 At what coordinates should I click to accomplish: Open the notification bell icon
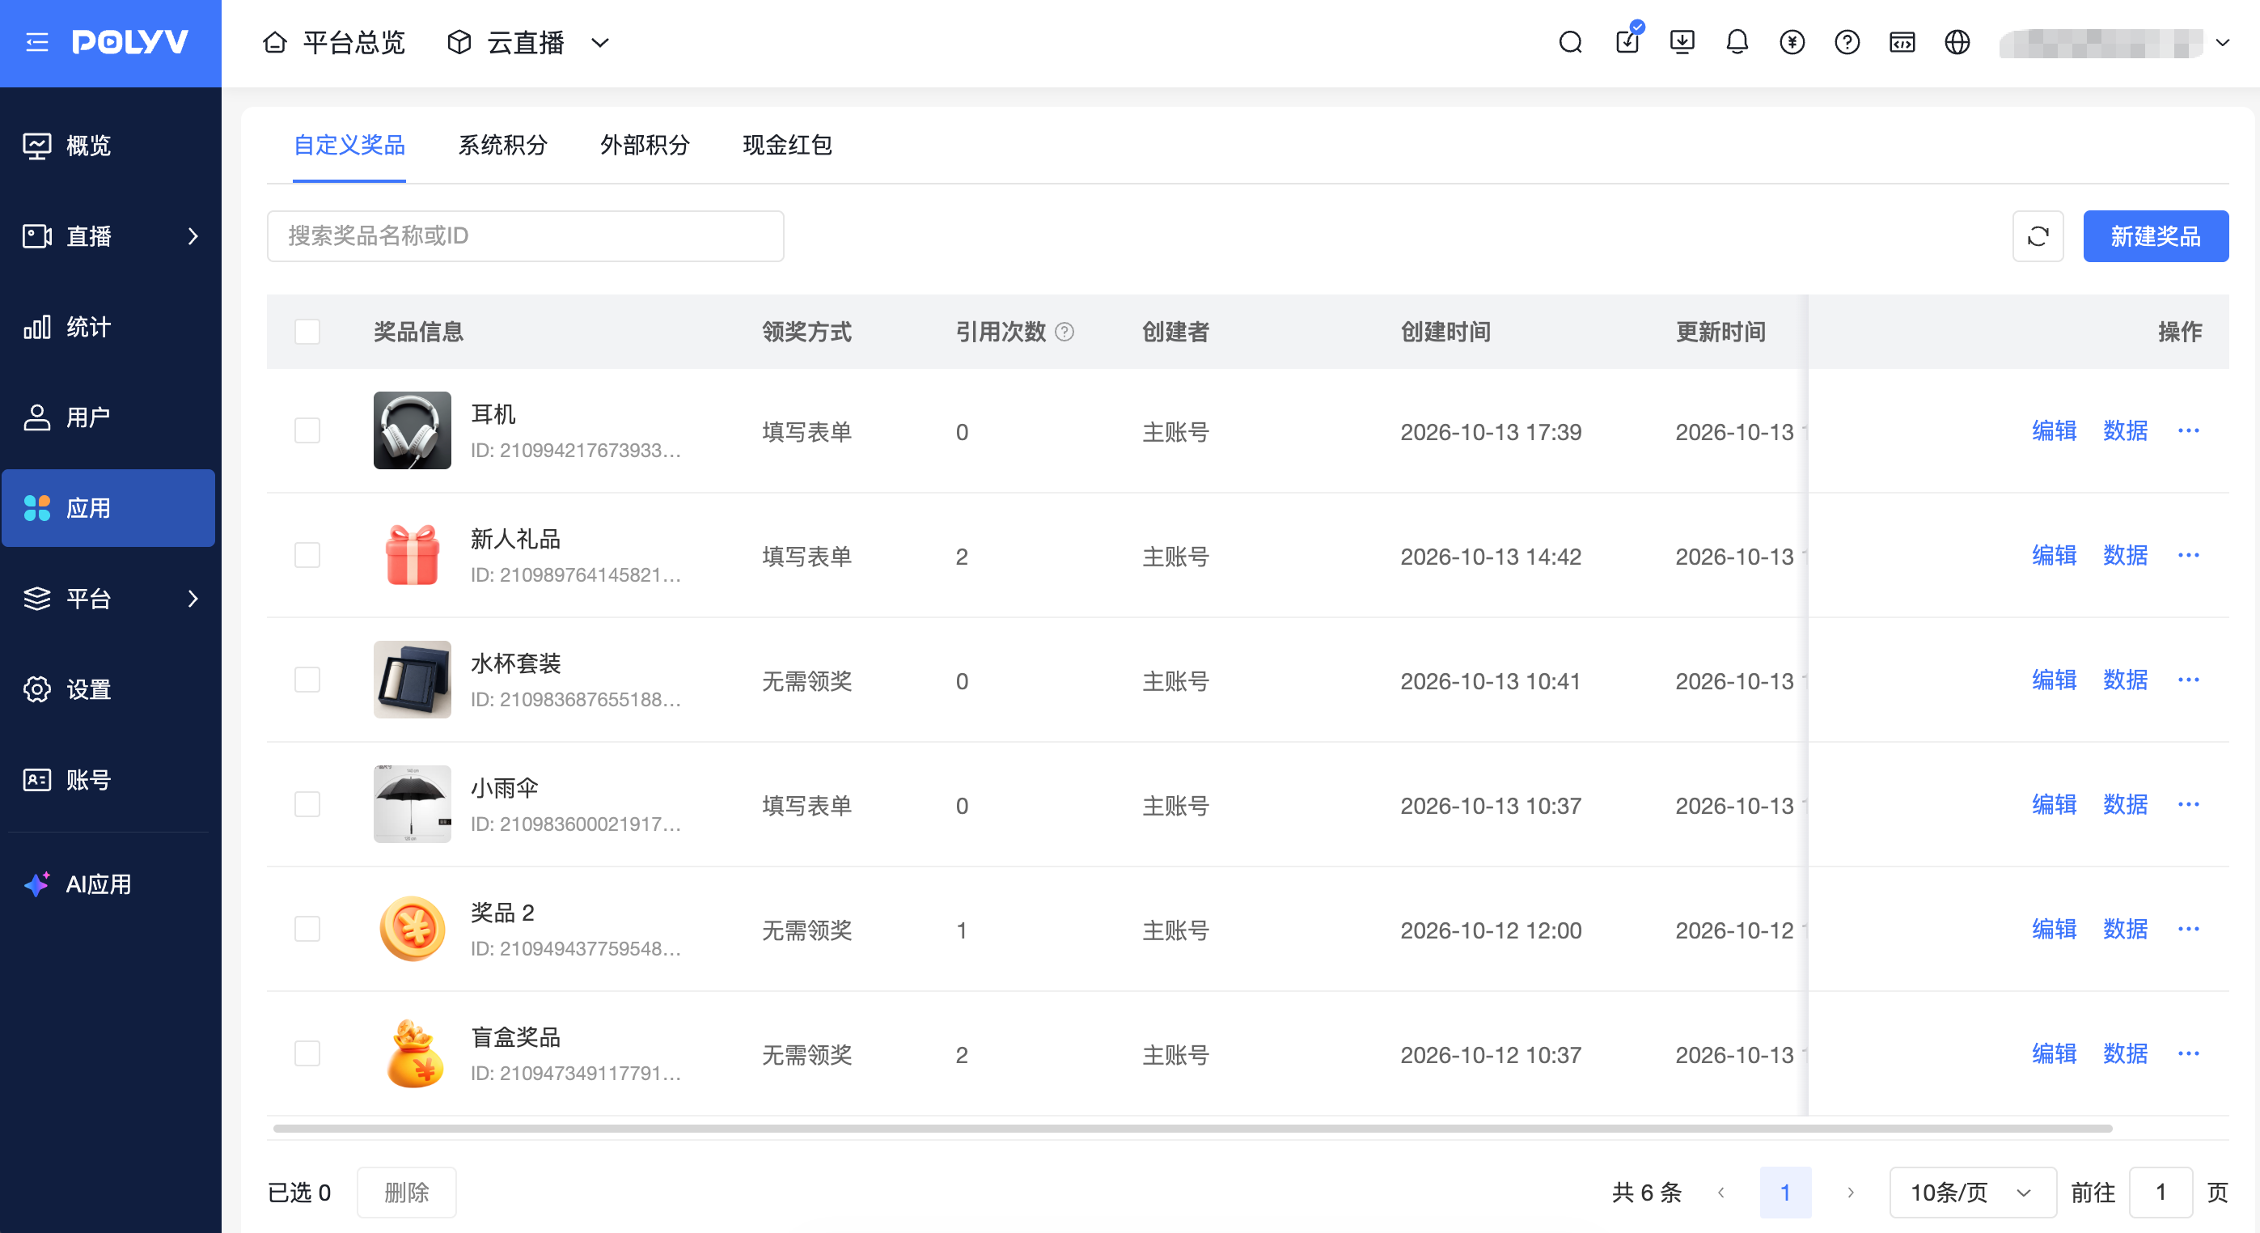pos(1737,42)
